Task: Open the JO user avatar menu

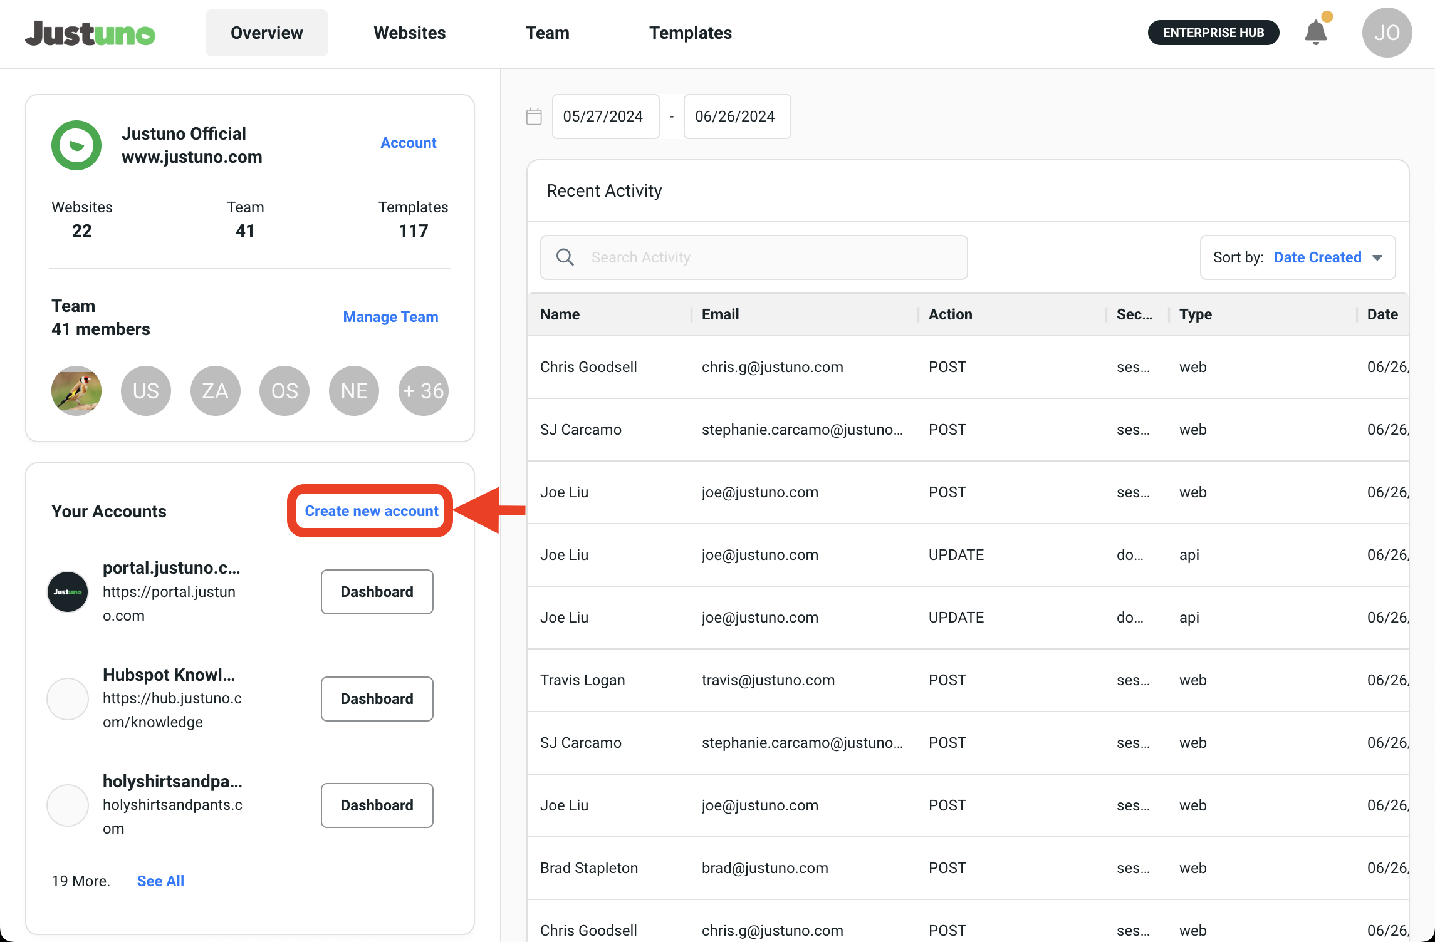Action: 1386,33
